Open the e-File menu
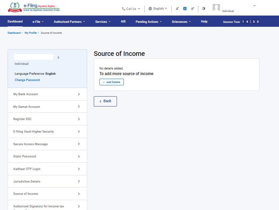 pyautogui.click(x=38, y=21)
